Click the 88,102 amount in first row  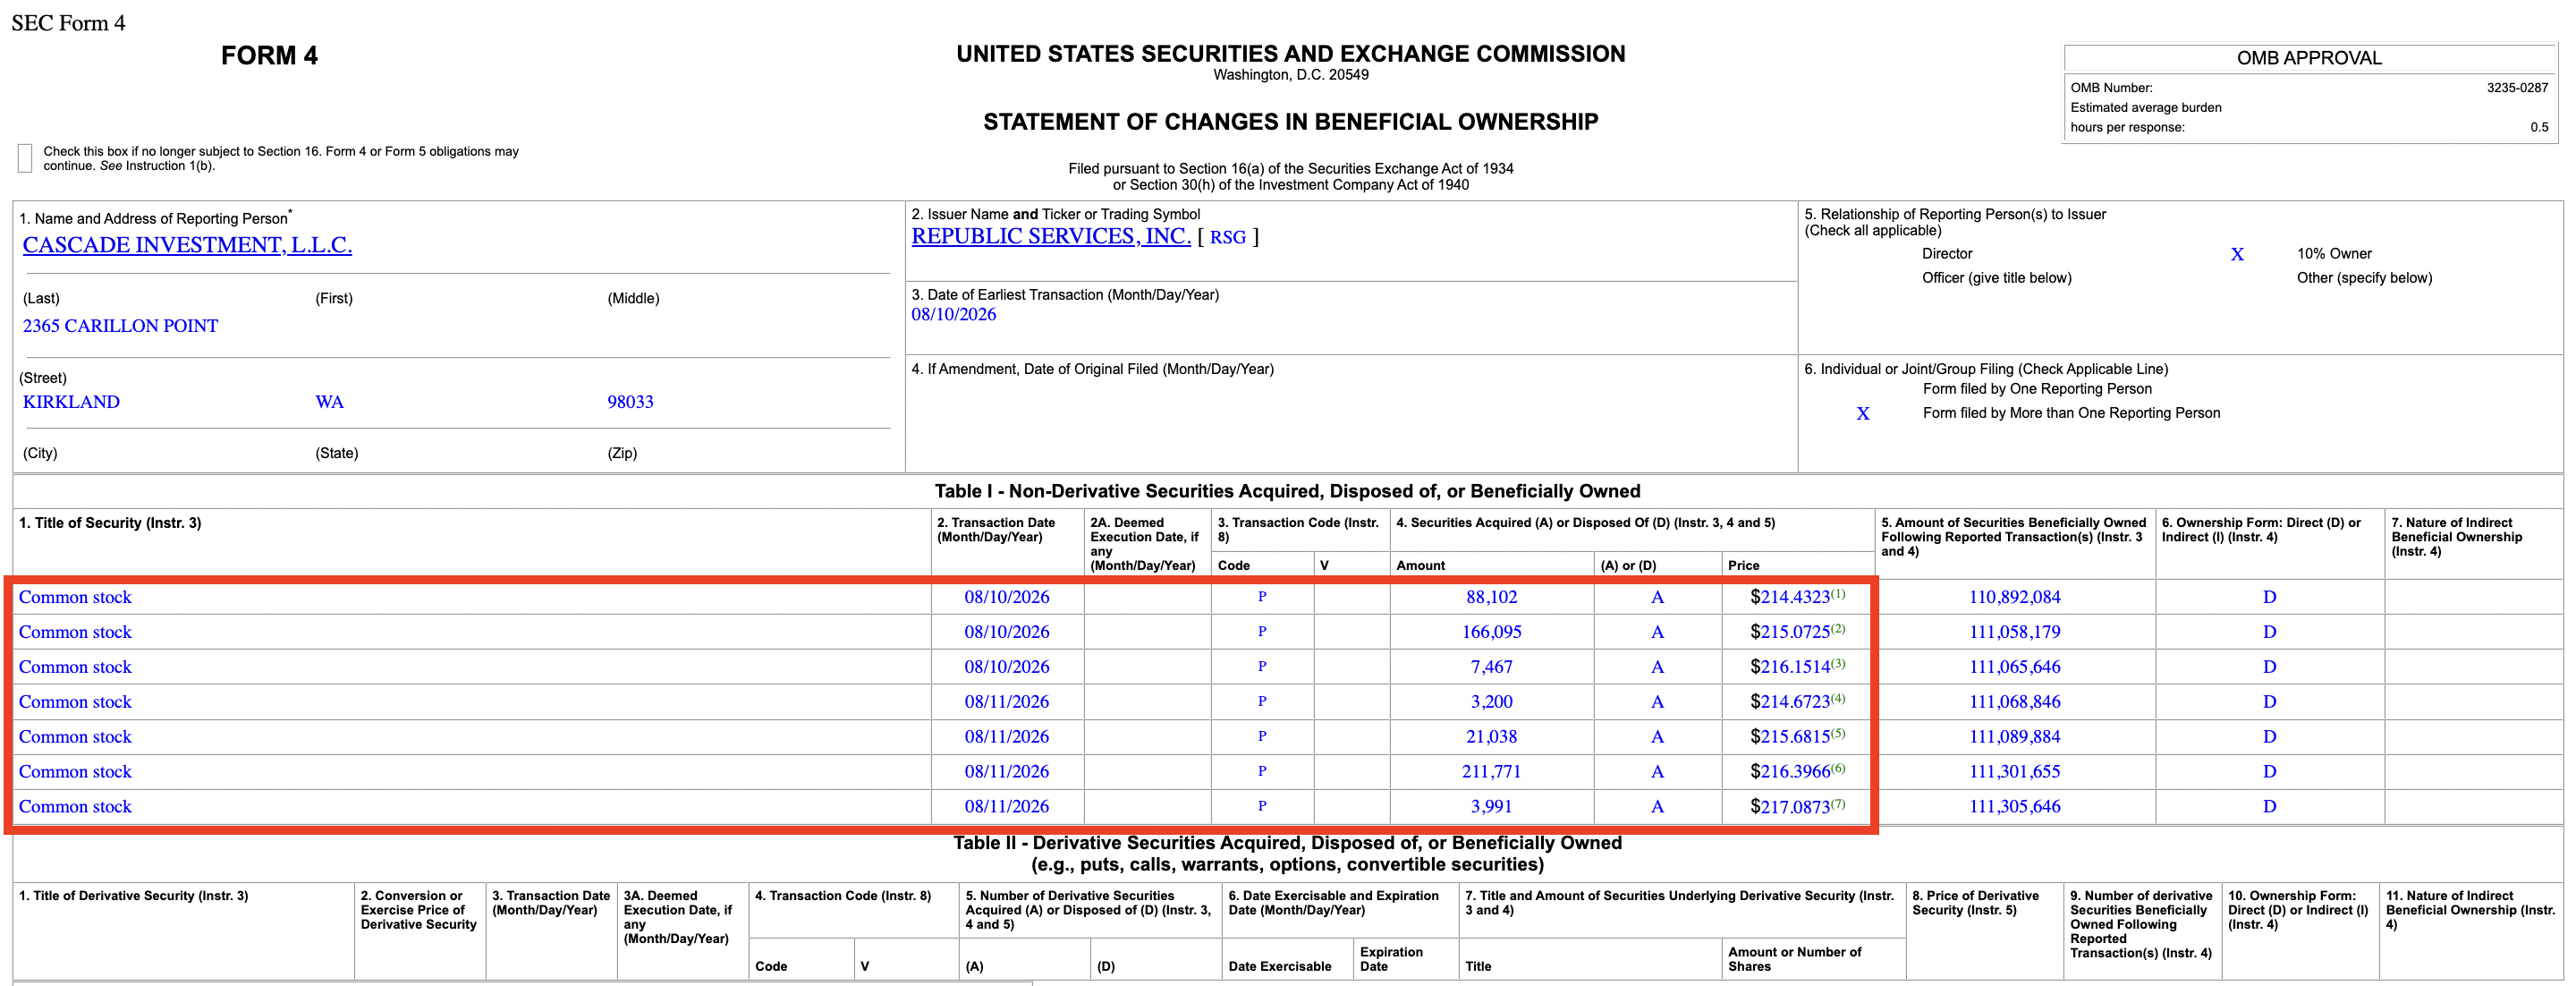tap(1491, 597)
